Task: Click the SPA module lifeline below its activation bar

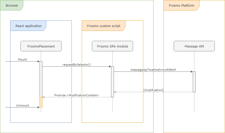Action: [x=112, y=105]
